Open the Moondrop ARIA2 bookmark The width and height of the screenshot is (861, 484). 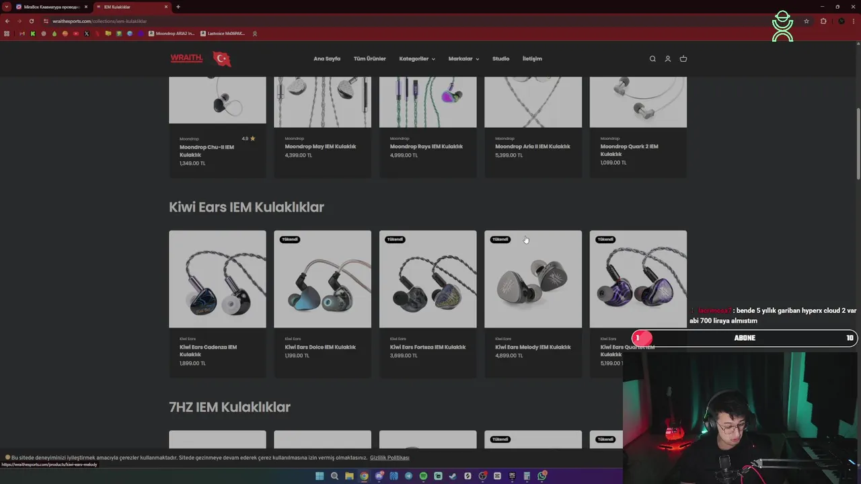pos(172,34)
